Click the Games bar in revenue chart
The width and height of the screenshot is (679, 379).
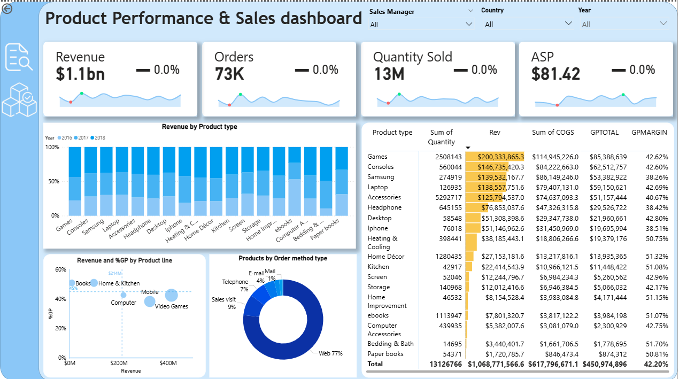(75, 182)
